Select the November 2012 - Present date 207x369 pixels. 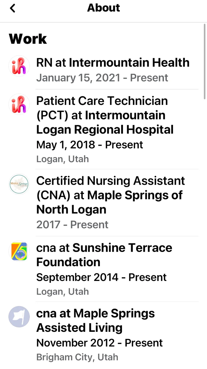(100, 343)
